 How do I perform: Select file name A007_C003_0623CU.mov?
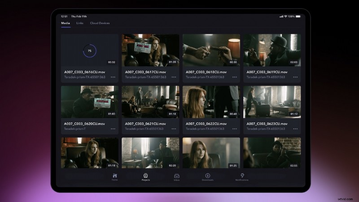tap(267, 124)
